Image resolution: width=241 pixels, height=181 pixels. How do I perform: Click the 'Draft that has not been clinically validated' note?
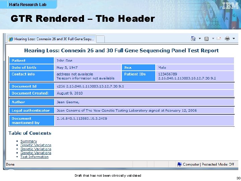tap(108, 175)
